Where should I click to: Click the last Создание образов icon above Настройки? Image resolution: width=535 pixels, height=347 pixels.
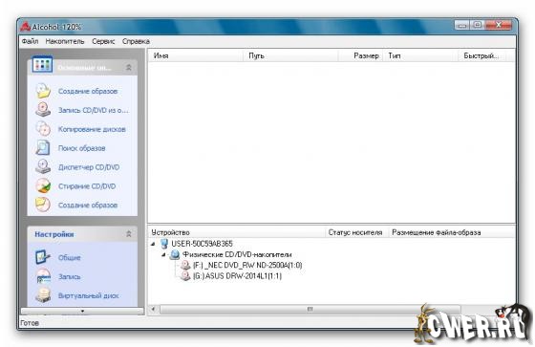[43, 205]
